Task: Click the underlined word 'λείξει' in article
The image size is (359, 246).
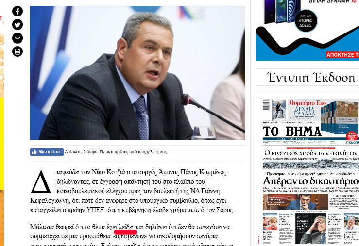Action: tap(126, 227)
